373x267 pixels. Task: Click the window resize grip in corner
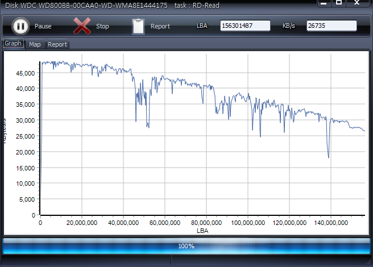(369, 262)
